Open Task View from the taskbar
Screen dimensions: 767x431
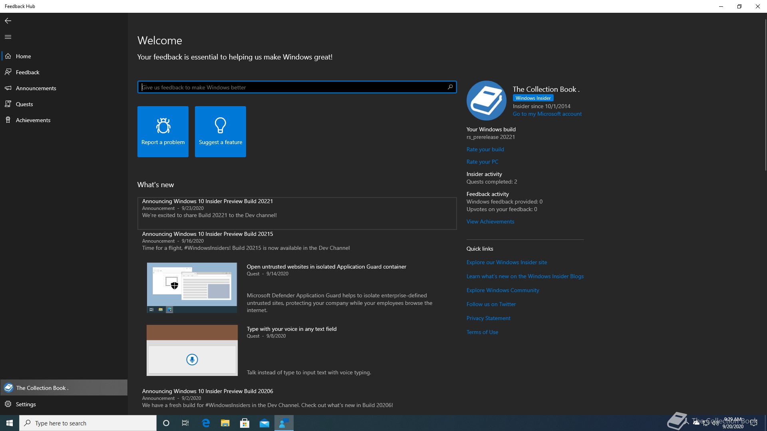coord(185,423)
